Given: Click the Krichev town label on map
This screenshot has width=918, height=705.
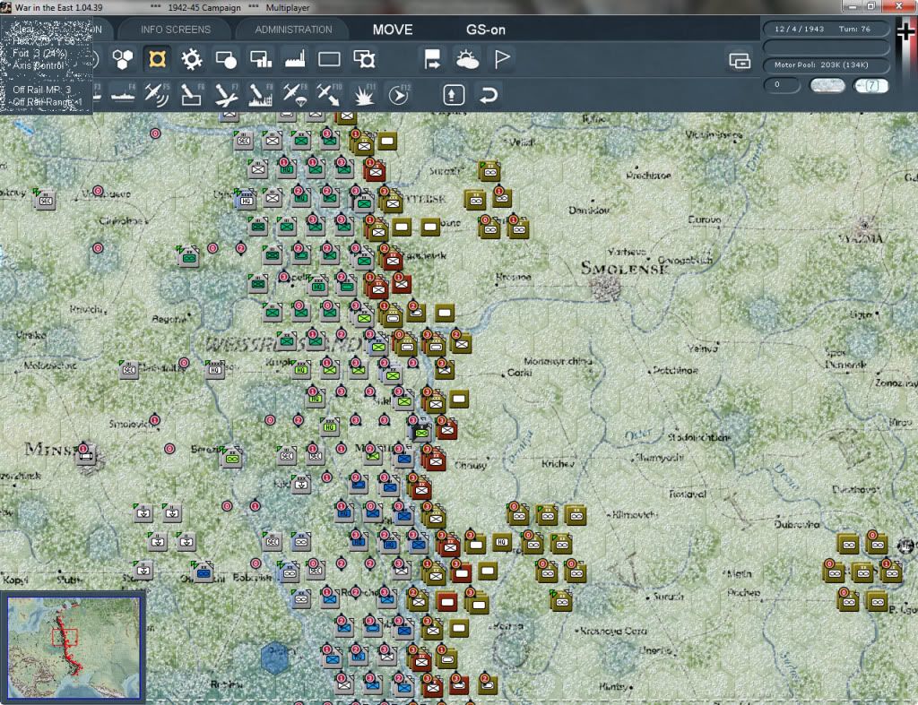Looking at the screenshot, I should 558,463.
